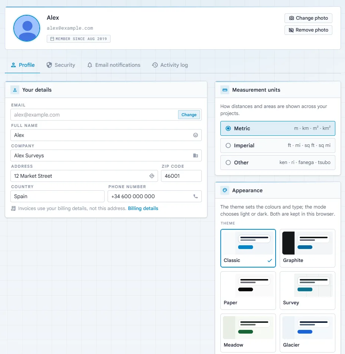Screen dimensions: 345x354
Task: Click the building icon in Company field
Action: 195,155
